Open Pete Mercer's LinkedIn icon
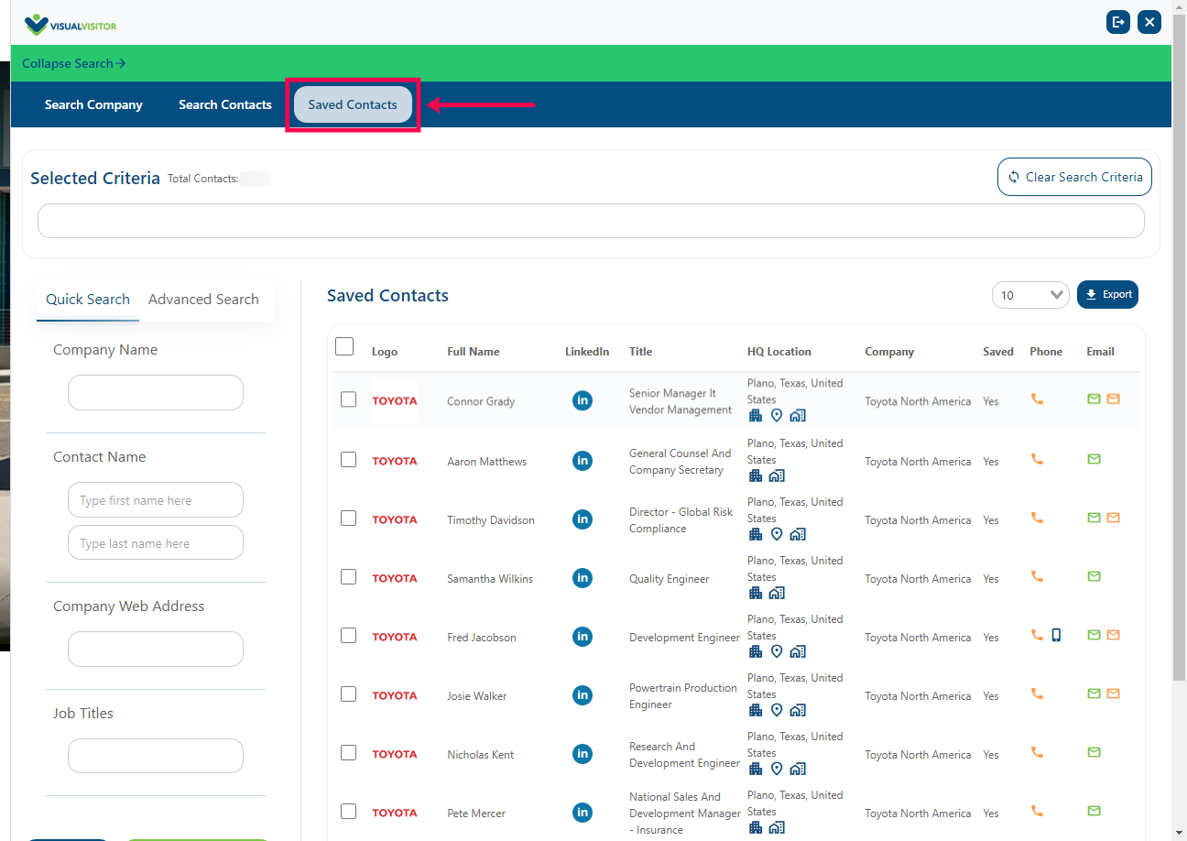This screenshot has width=1187, height=841. coord(582,813)
